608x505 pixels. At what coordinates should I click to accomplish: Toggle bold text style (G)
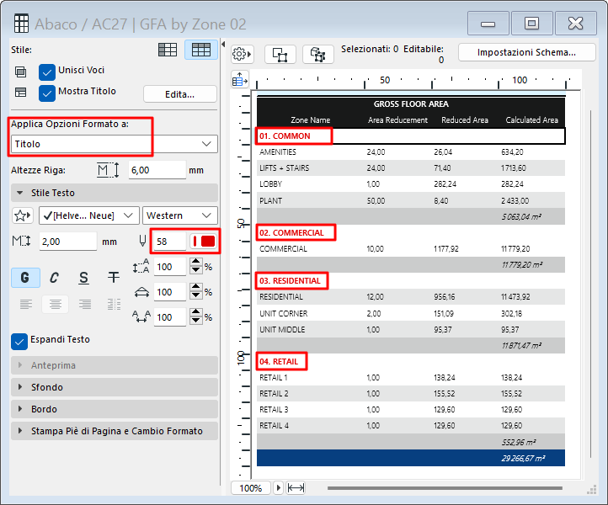pyautogui.click(x=26, y=277)
